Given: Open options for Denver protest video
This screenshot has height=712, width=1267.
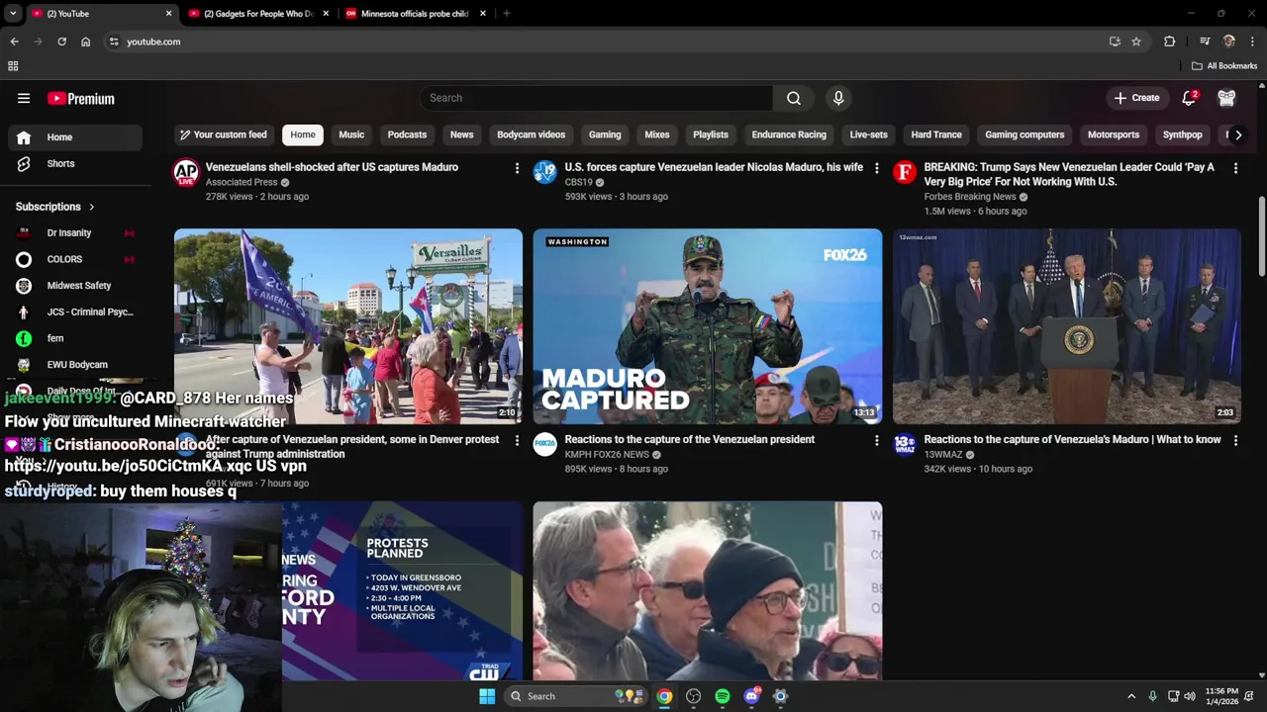Looking at the screenshot, I should coord(517,440).
